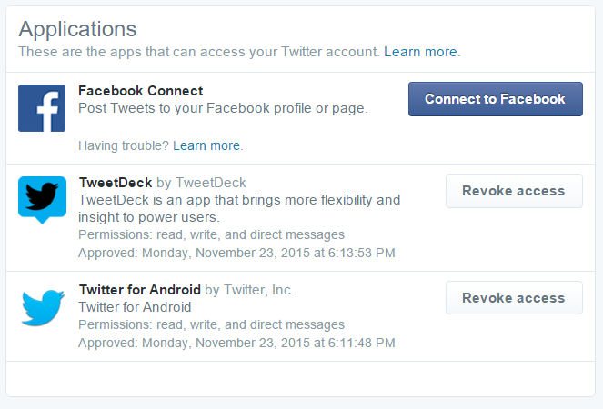Click TweetDeck's approved date at 6:13:53 PM
This screenshot has width=603, height=409.
coord(236,252)
